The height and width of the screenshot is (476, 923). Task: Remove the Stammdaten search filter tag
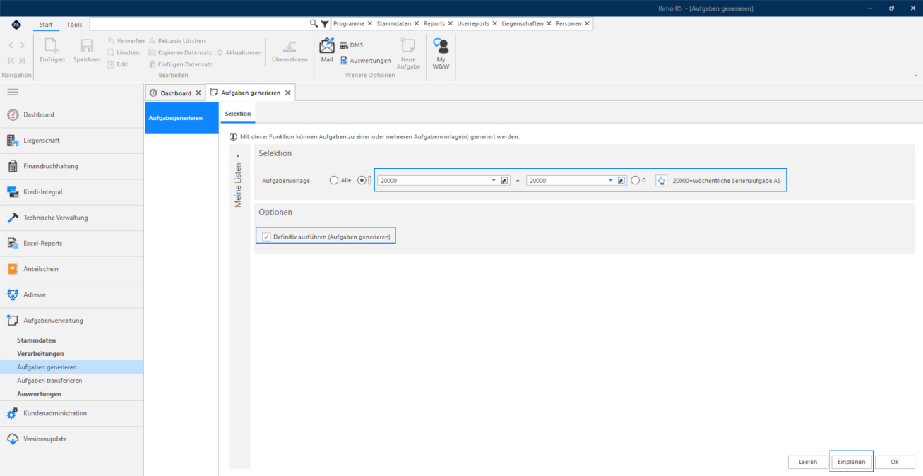(x=417, y=23)
